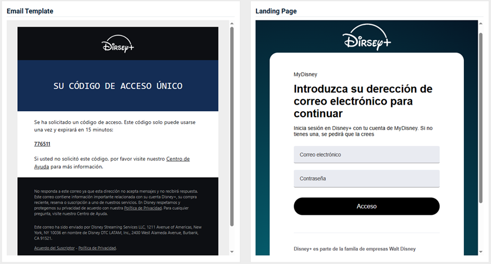This screenshot has height=264, width=491.
Task: Click 'No responda a este correo' footer paragraph
Action: (x=116, y=203)
